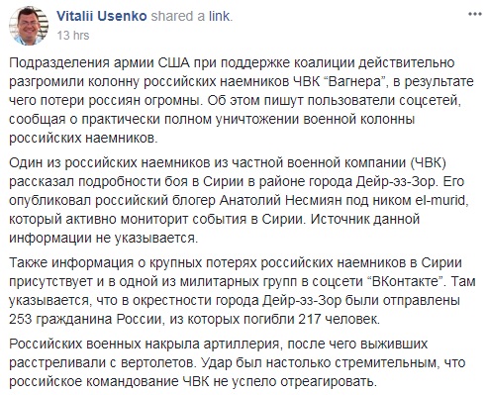The image size is (487, 395).
Task: Open the 13 hrs timestamp link
Action: [x=73, y=35]
